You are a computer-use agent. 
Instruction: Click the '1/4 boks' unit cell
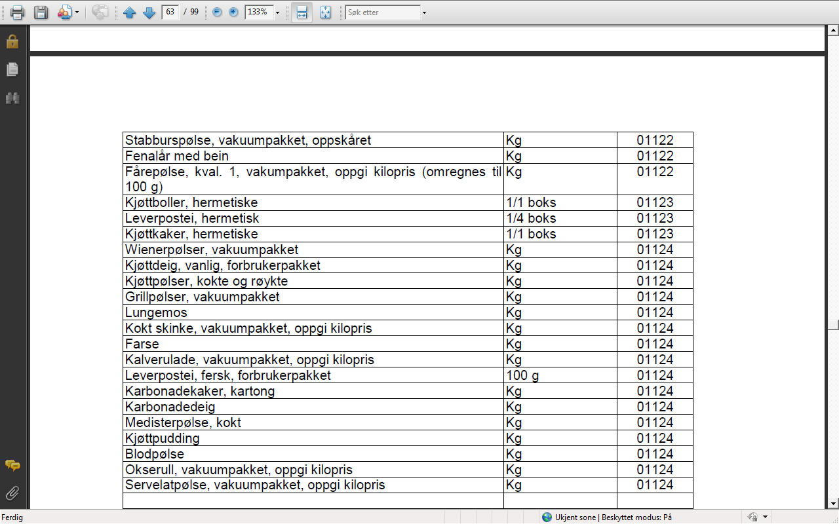(560, 218)
